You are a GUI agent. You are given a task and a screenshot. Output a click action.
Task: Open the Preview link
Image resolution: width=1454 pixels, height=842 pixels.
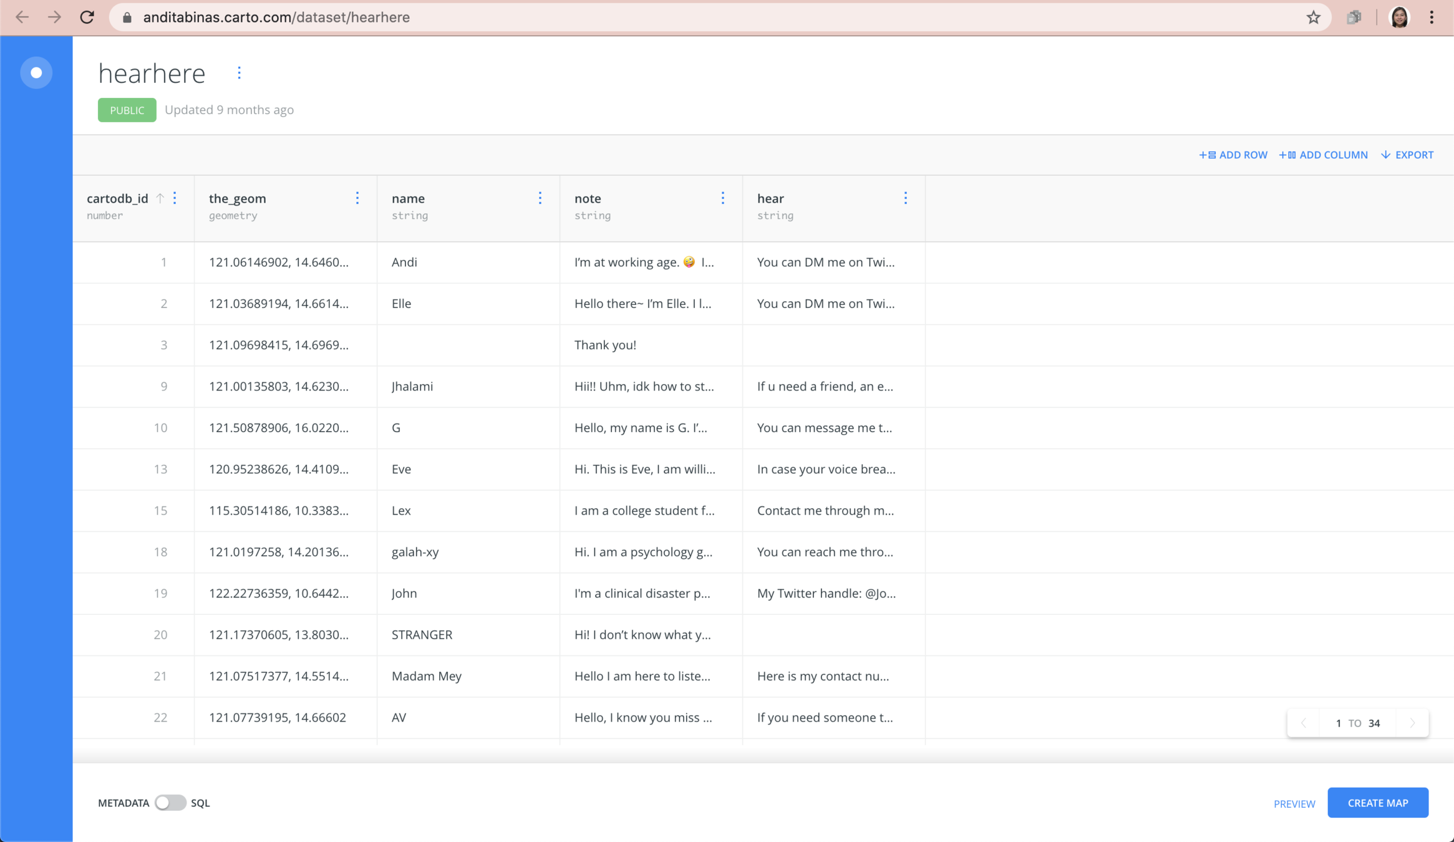coord(1294,804)
